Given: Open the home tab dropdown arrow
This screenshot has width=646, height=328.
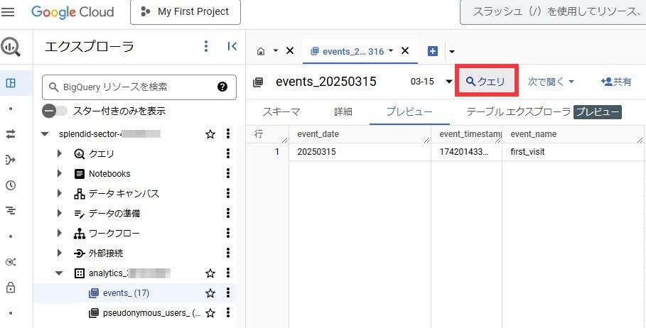Looking at the screenshot, I should (x=276, y=50).
